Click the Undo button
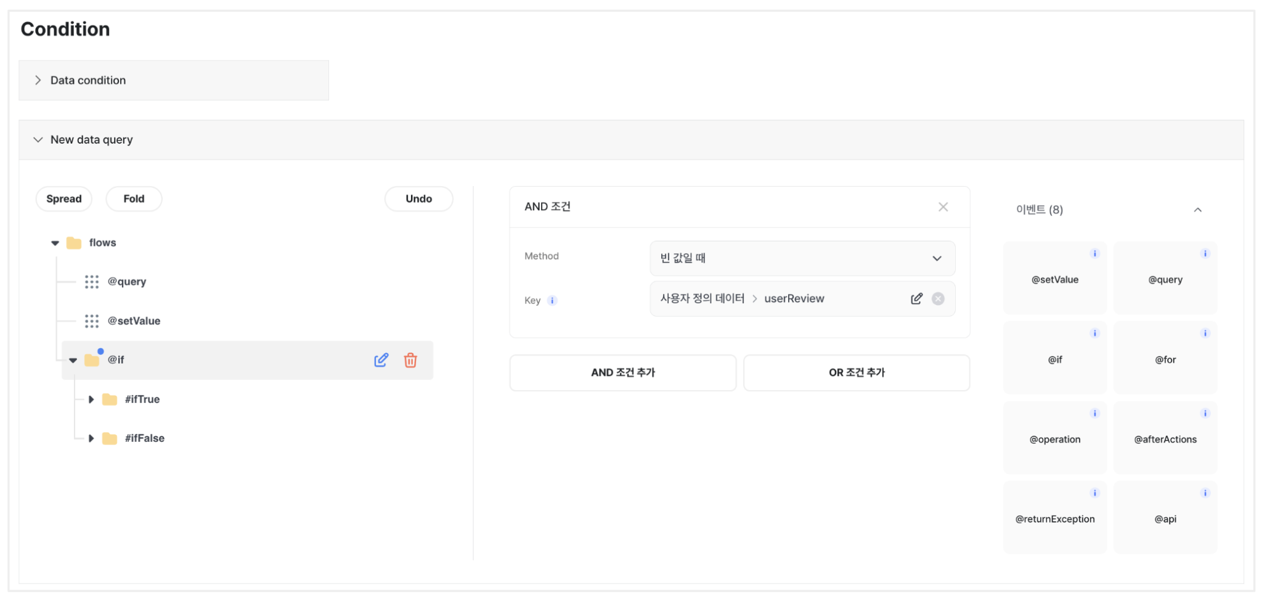This screenshot has width=1262, height=599. pyautogui.click(x=419, y=199)
